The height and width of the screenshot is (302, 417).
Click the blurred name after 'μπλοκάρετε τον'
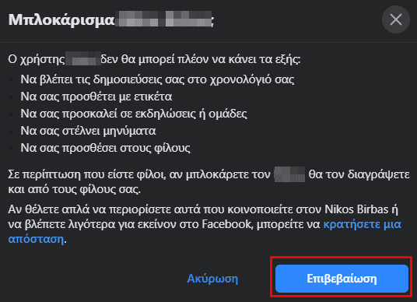tap(289, 174)
